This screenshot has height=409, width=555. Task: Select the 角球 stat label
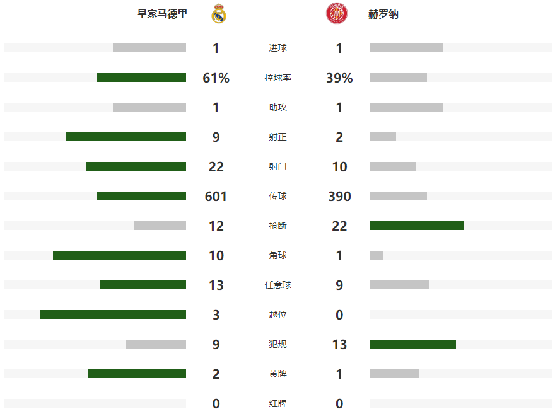tap(277, 256)
